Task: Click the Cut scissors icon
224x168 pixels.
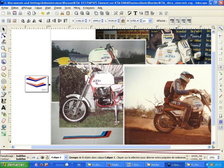Action: click(x=62, y=13)
